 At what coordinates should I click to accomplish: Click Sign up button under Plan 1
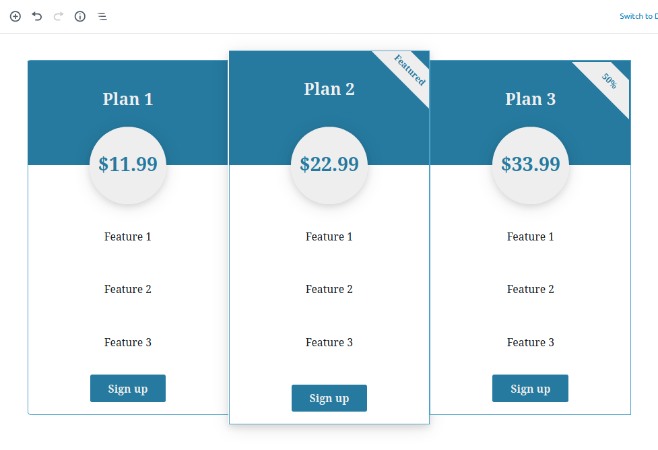pos(128,388)
